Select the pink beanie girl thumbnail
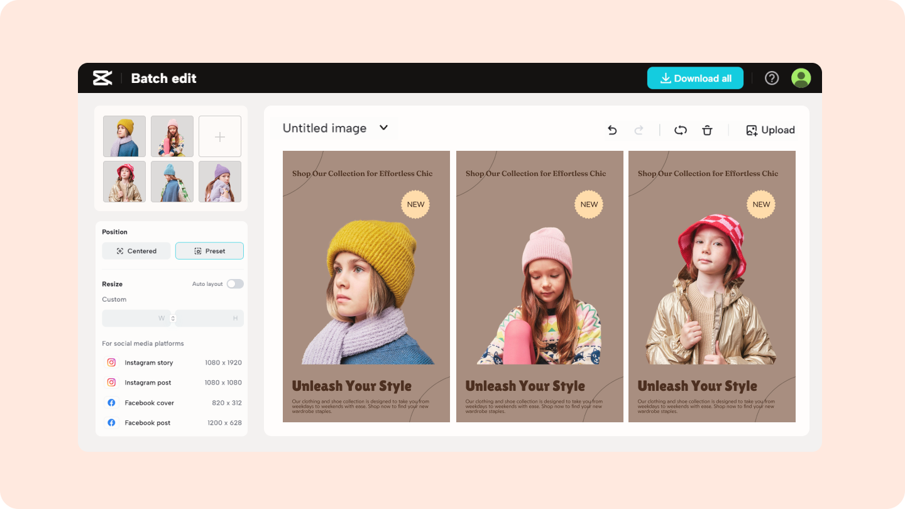The height and width of the screenshot is (509, 905). coord(172,136)
